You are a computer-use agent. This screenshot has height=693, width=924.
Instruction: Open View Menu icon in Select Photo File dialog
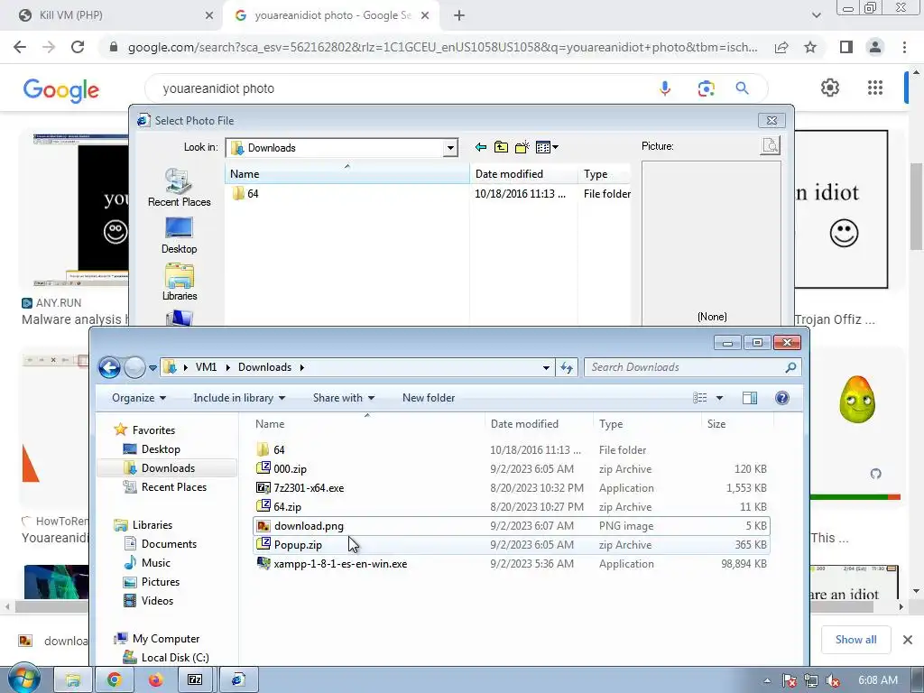pyautogui.click(x=547, y=147)
